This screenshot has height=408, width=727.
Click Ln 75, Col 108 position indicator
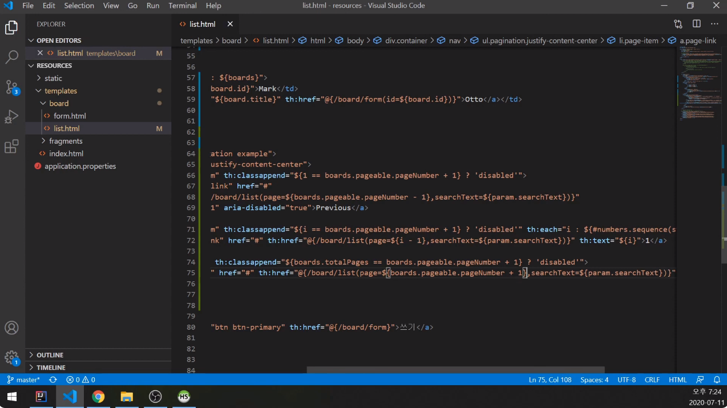click(x=550, y=379)
